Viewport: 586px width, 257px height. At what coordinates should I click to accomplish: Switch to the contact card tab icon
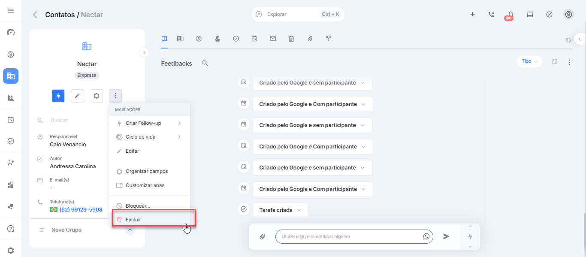pyautogui.click(x=180, y=39)
